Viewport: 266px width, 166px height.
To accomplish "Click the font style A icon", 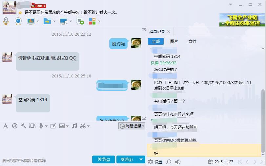I will coord(6,126).
